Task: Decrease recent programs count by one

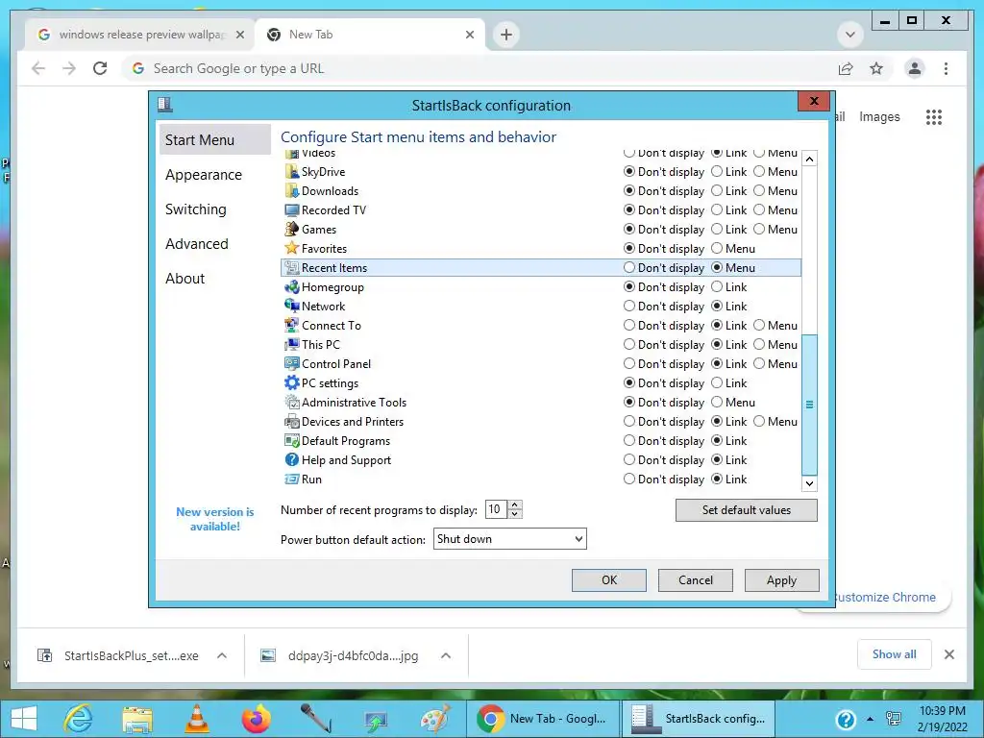Action: click(515, 514)
